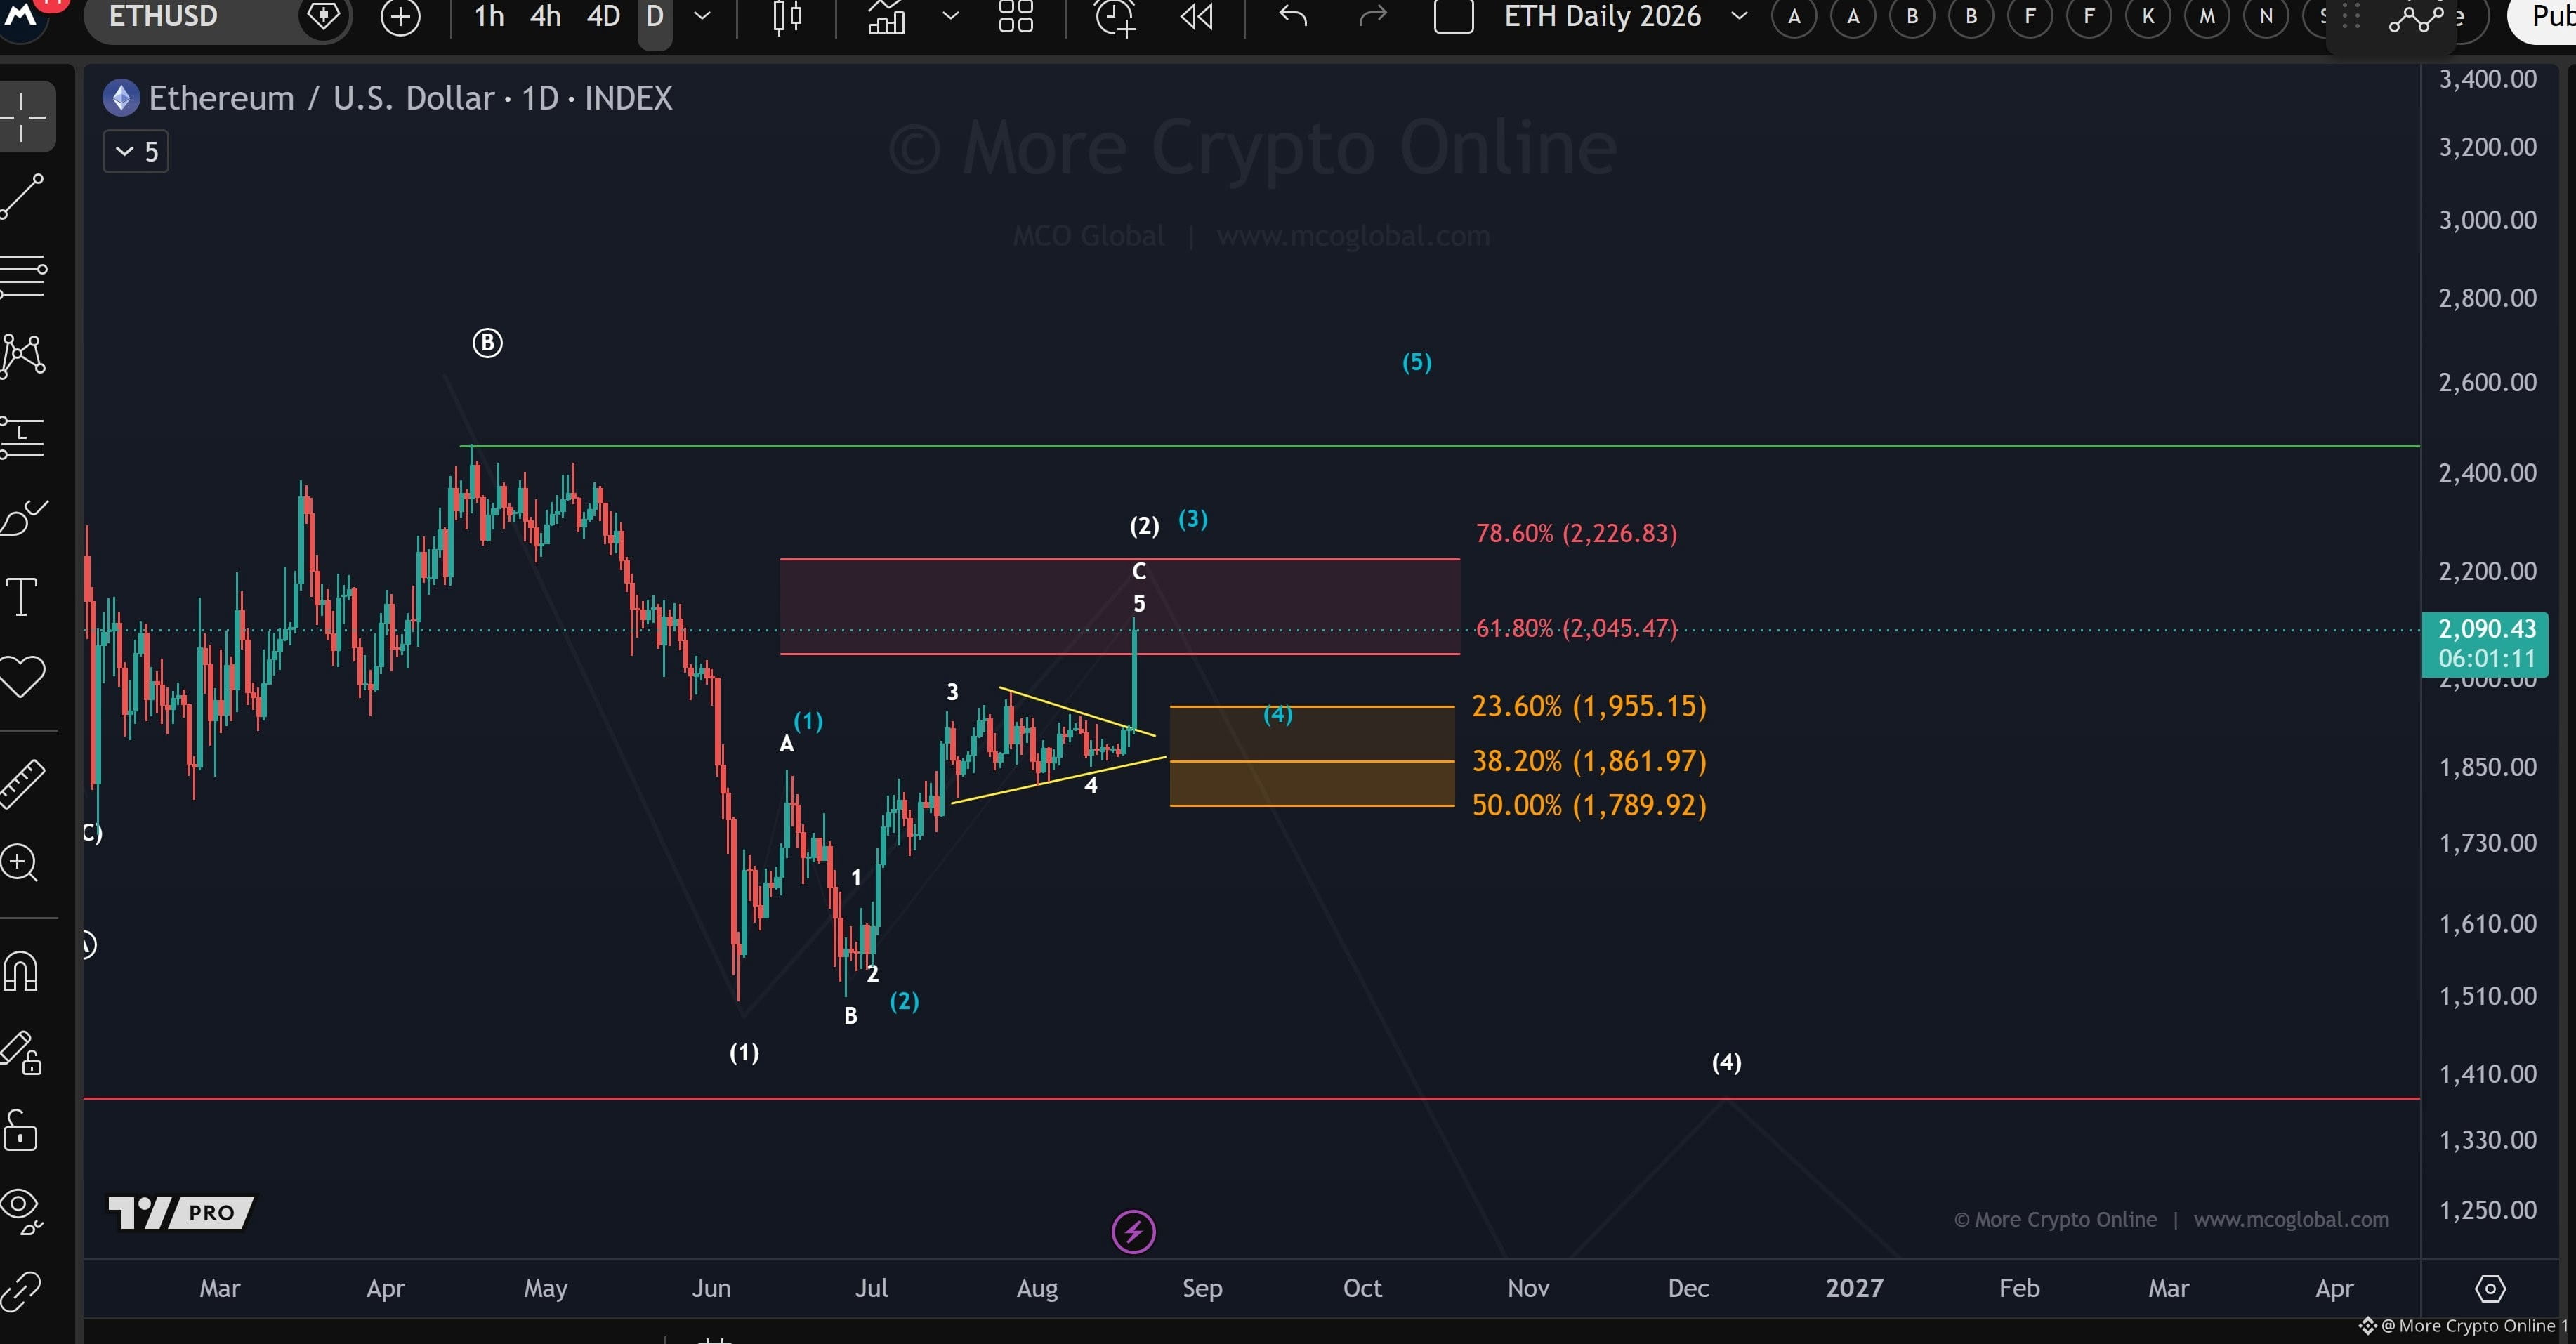Open the M quick-access circle button
The width and height of the screenshot is (2576, 1344).
click(x=2207, y=17)
